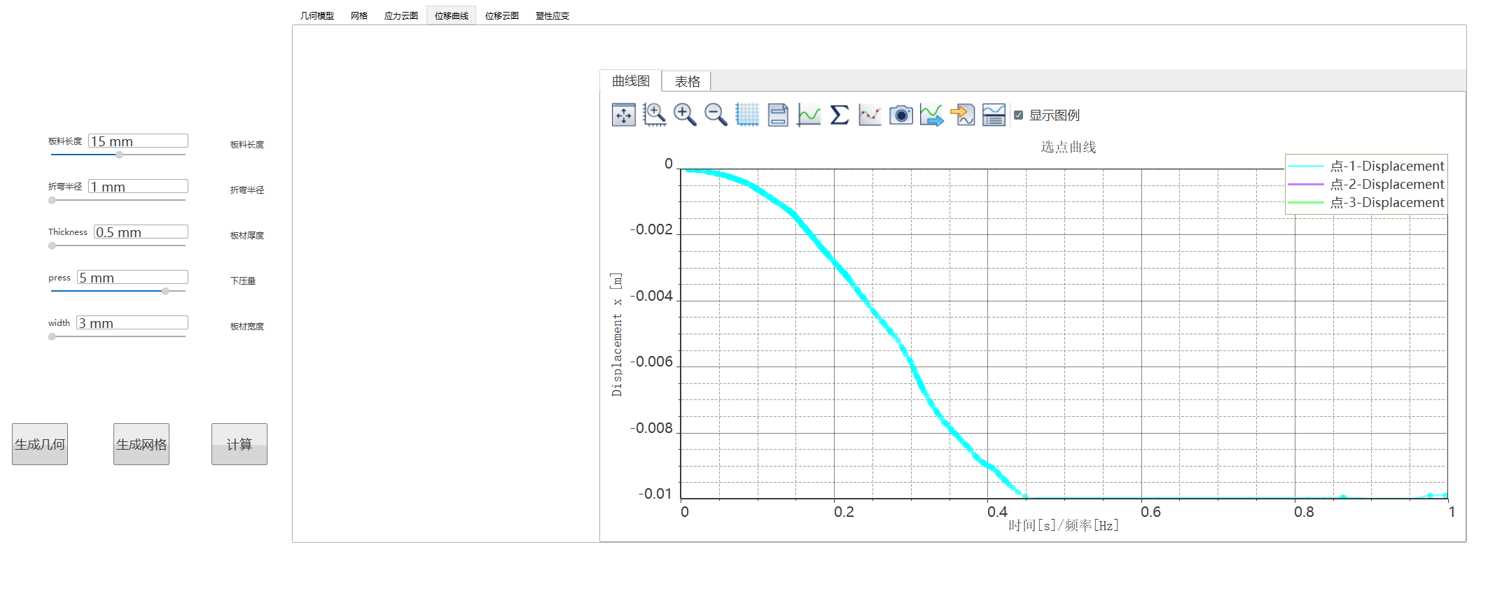Screen dimensions: 1502x612
Task: Click the 生成网格 button
Action: (x=141, y=444)
